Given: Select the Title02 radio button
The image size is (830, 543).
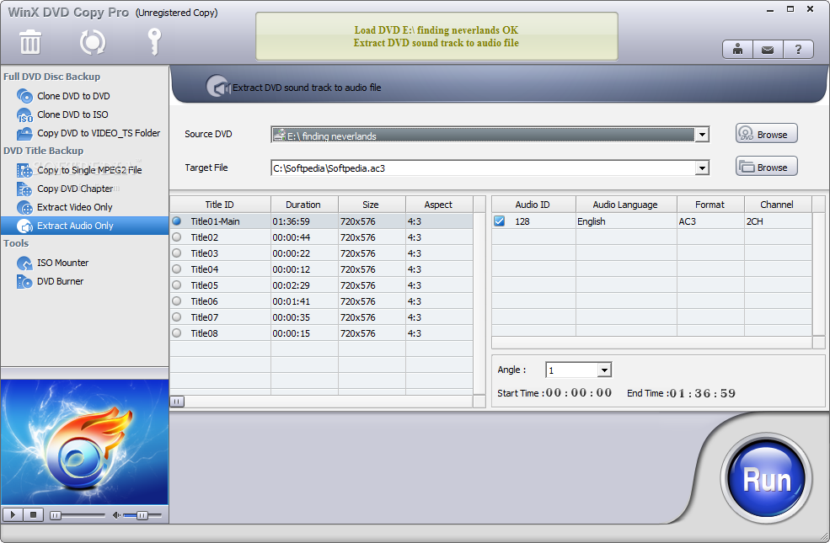Looking at the screenshot, I should [x=177, y=237].
